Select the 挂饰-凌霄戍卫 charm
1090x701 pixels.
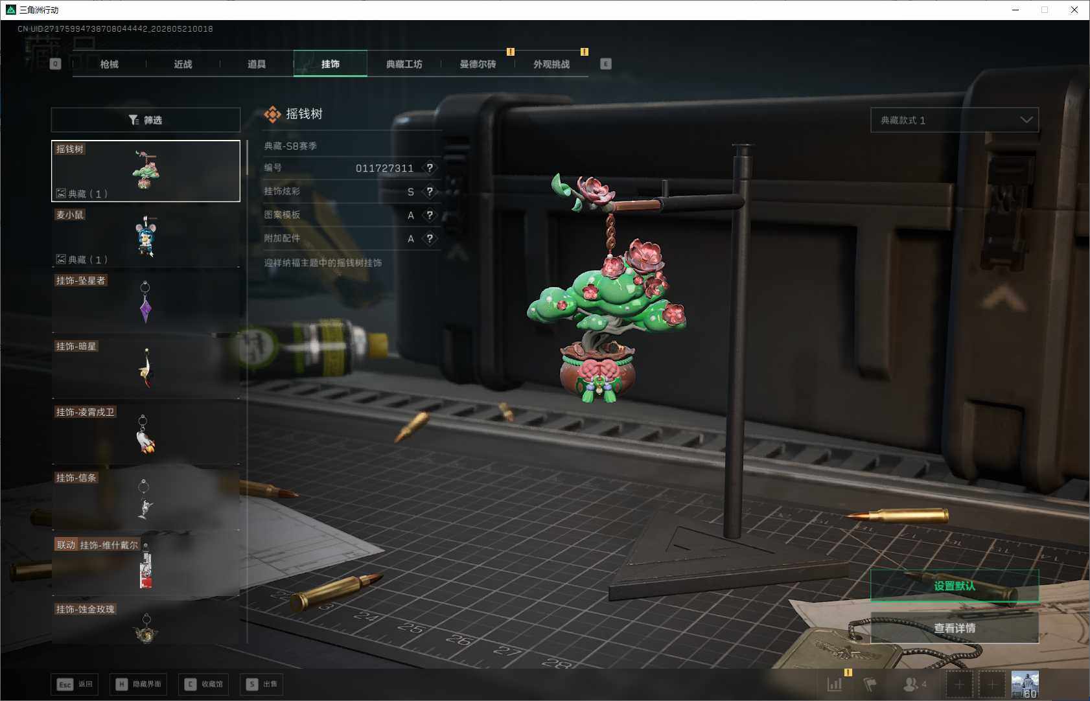pos(146,434)
